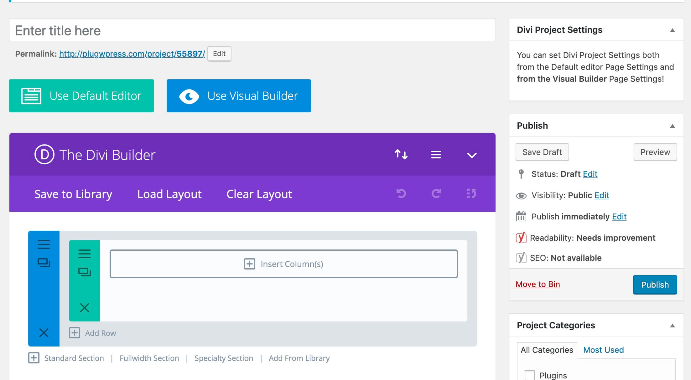691x380 pixels.
Task: Click the undo icon in builder toolbar
Action: tap(401, 193)
